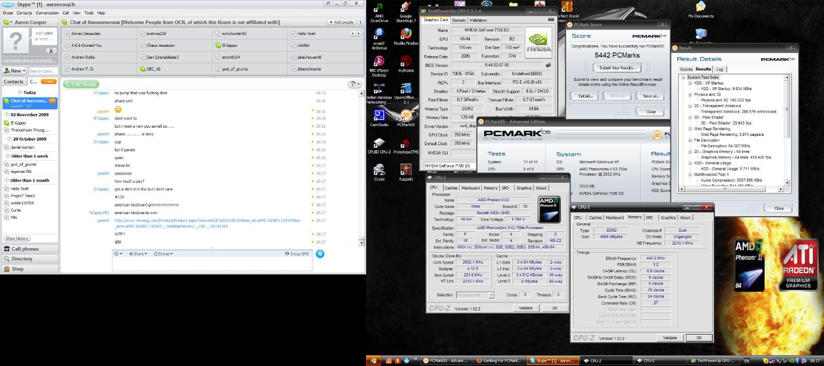Open myRosso desktop shortcut
Viewport: 824px width, 366px height.
pos(406,64)
